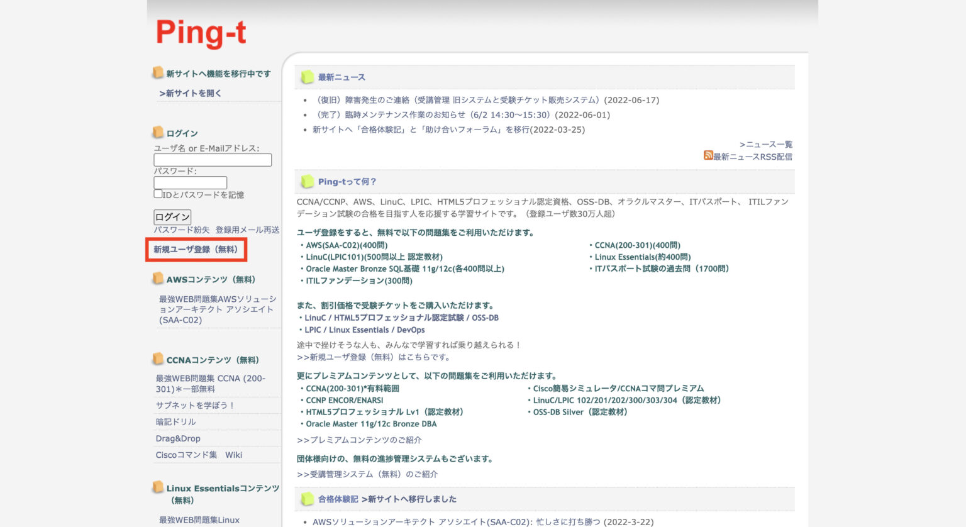The height and width of the screenshot is (527, 966).
Task: Click the ログイン button
Action: pyautogui.click(x=172, y=216)
